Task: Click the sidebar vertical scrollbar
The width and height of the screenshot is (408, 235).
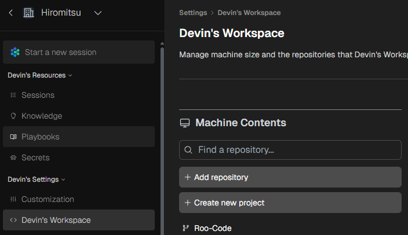Action: coord(162,141)
